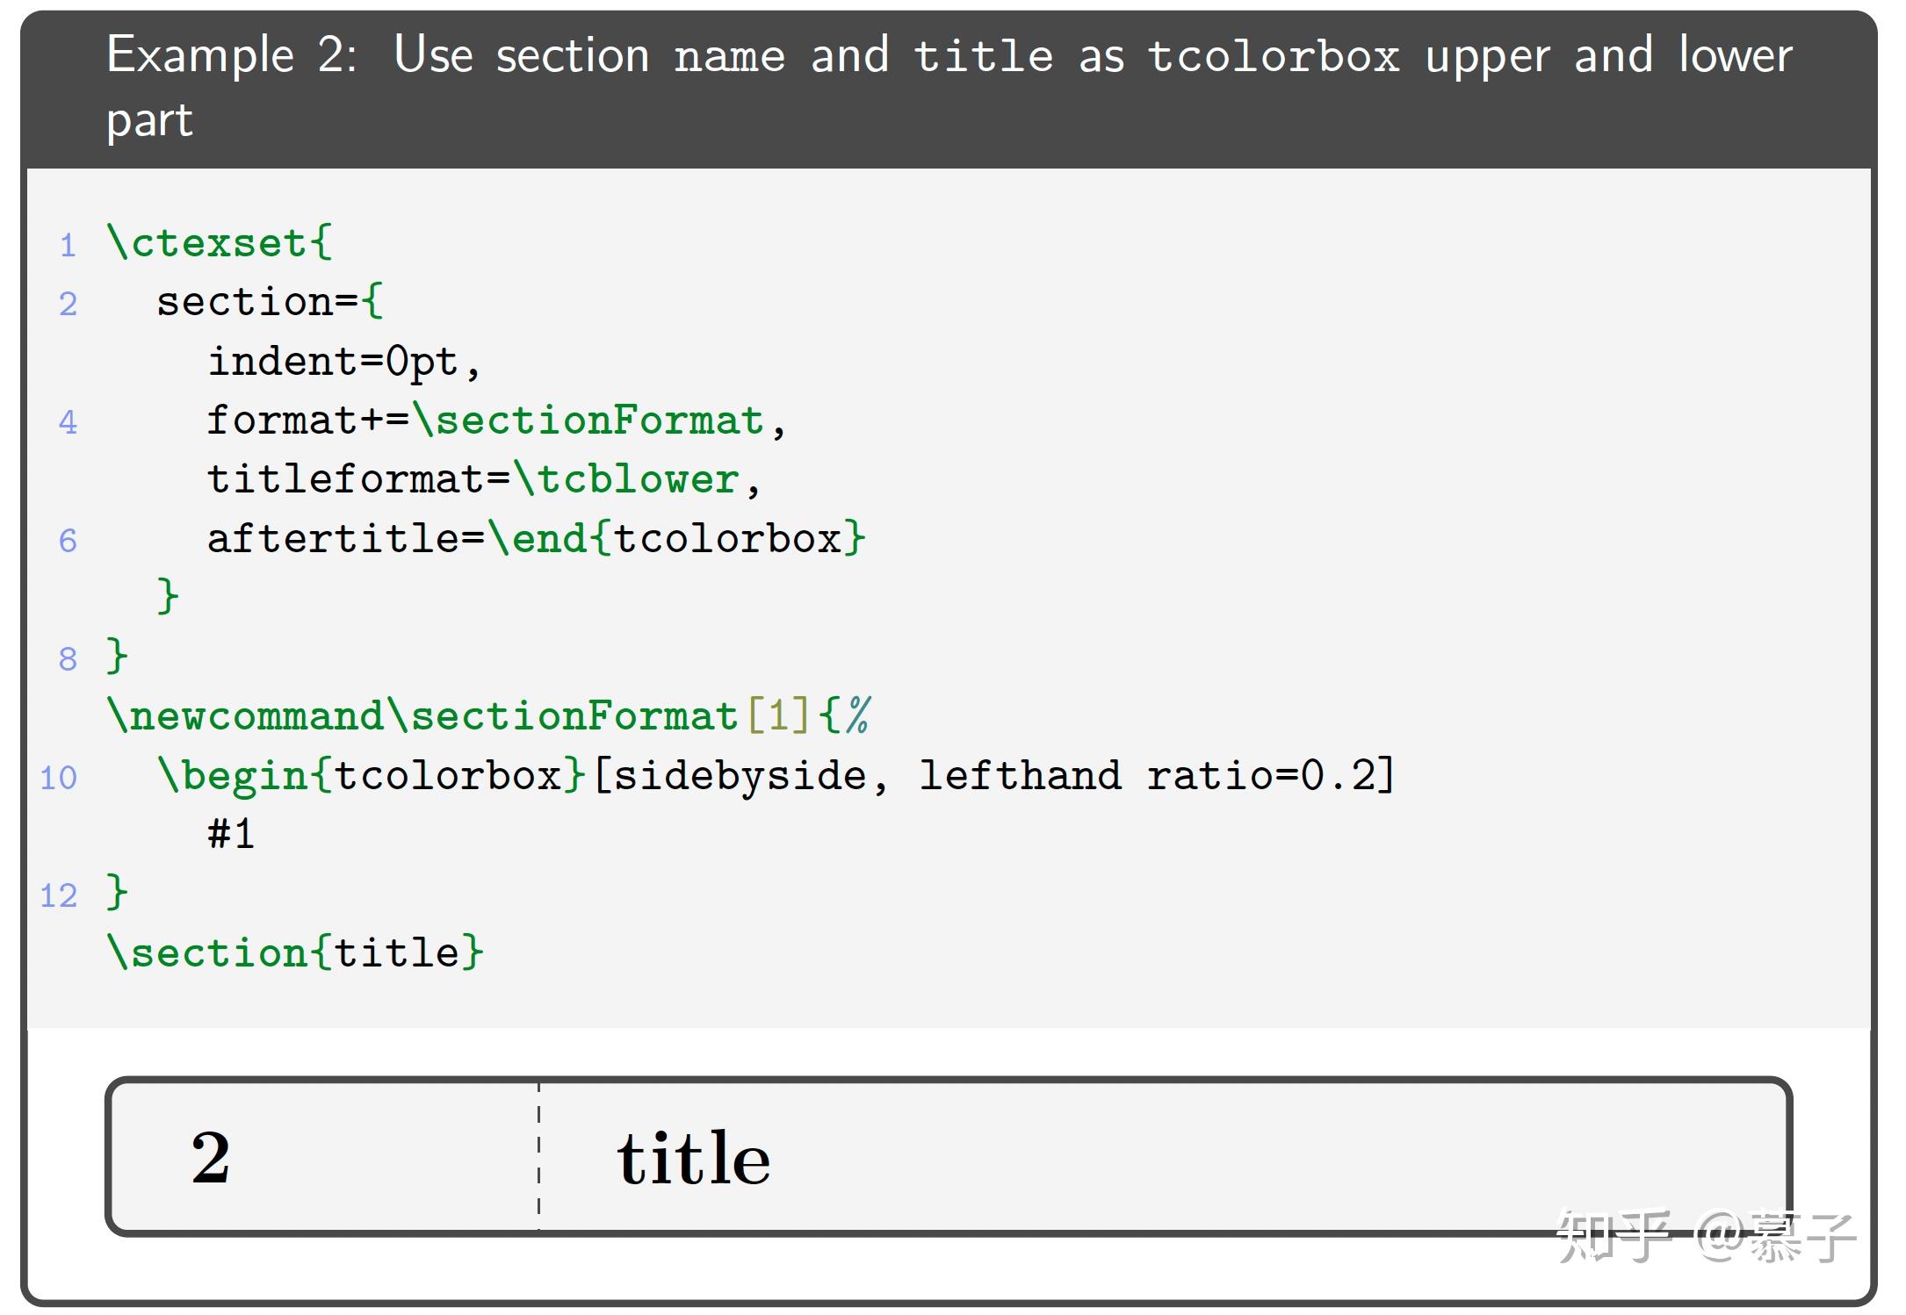Click the 知乎 watermark text
1906x1315 pixels.
[1613, 1237]
